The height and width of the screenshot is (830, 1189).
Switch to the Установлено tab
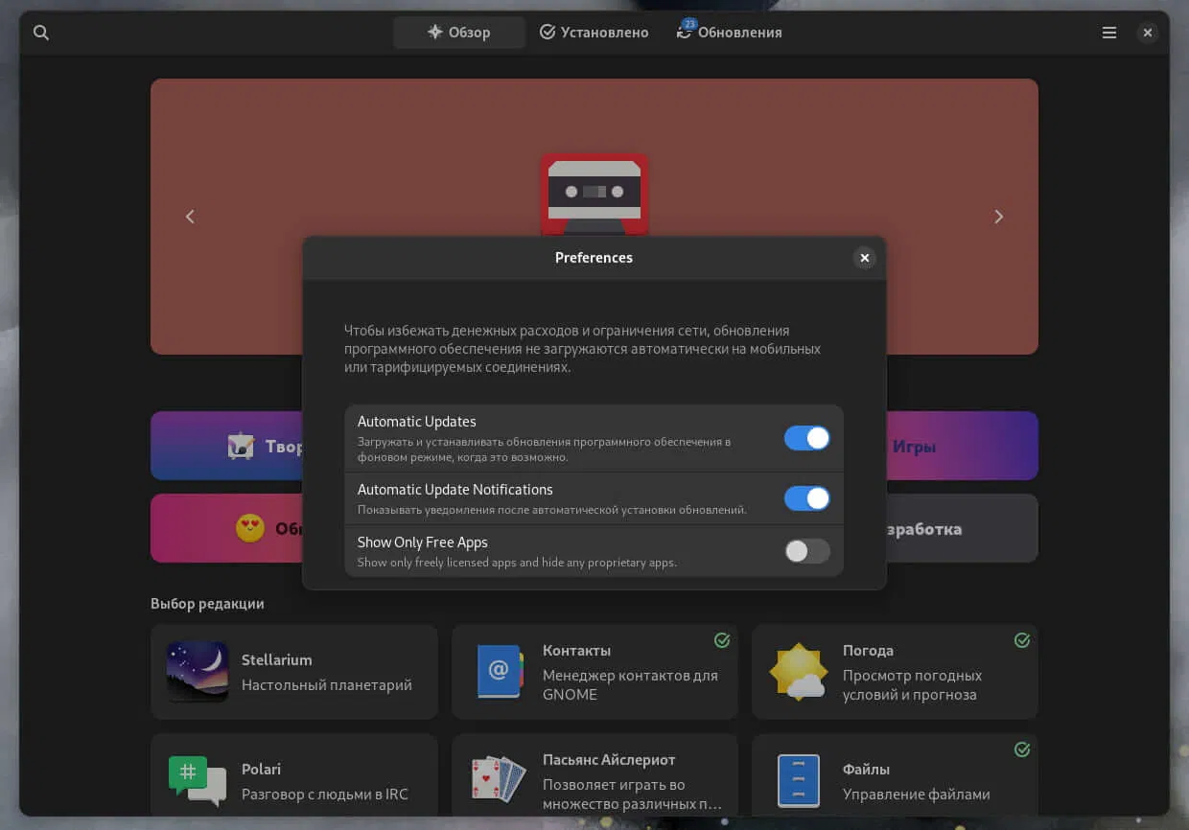point(594,33)
